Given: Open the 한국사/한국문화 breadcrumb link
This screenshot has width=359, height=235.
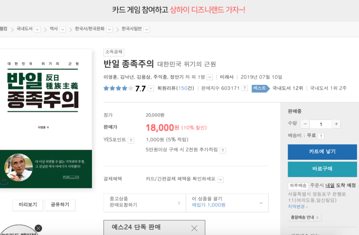Looking at the screenshot, I should pos(90,29).
